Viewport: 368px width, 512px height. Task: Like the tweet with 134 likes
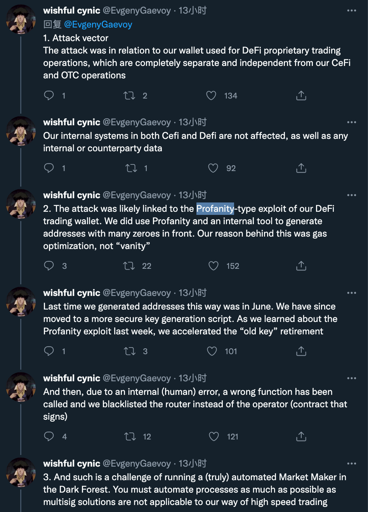pyautogui.click(x=211, y=95)
